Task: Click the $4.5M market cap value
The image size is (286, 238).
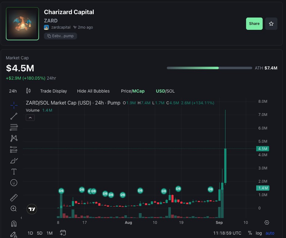Action: (20, 68)
